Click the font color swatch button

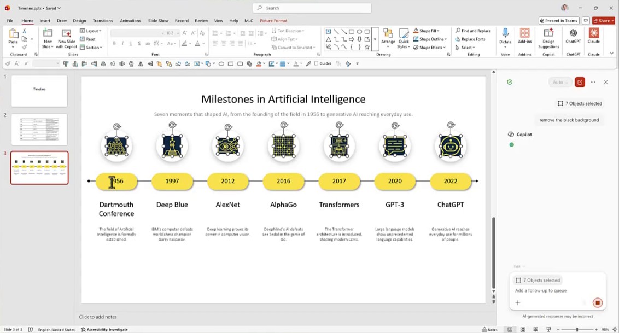click(x=197, y=43)
